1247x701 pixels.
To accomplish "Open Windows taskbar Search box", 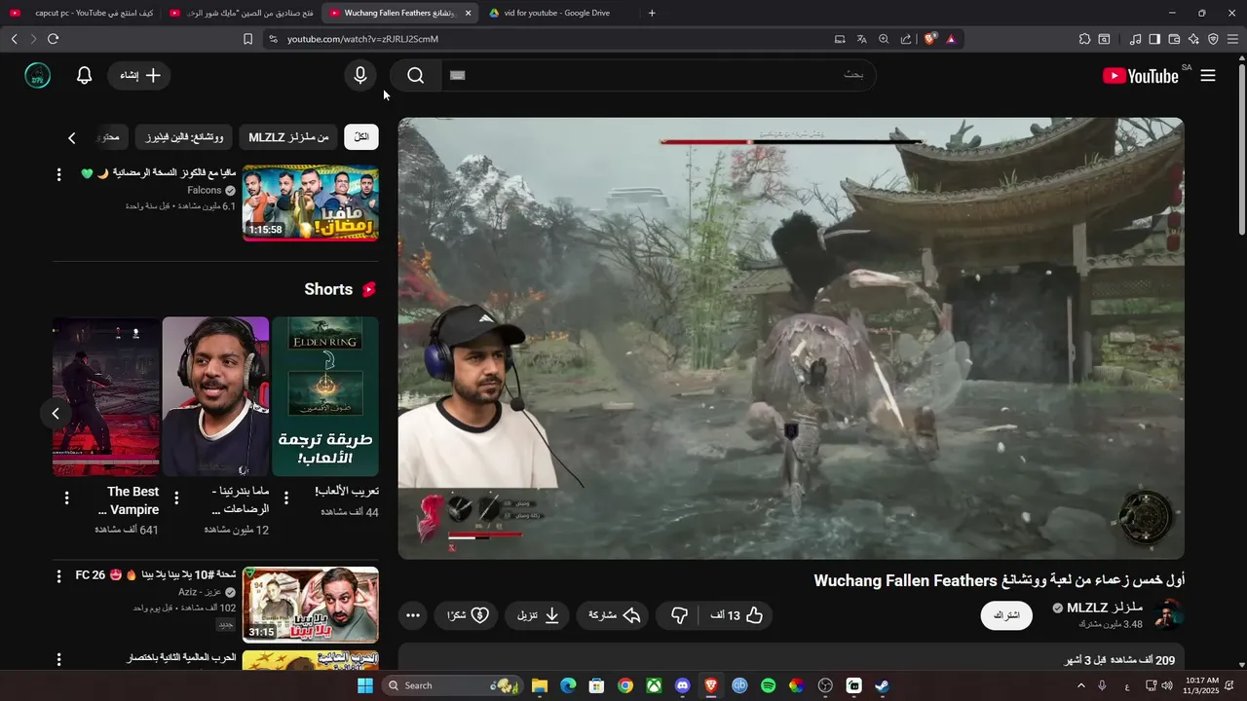I will click(451, 685).
